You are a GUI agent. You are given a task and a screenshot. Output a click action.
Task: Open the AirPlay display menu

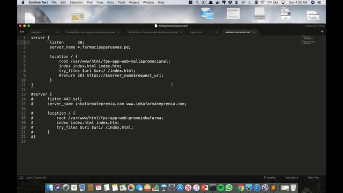[283, 2]
